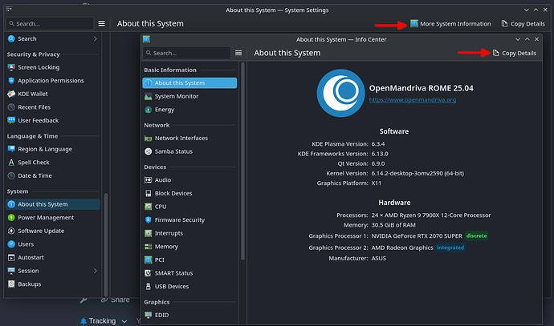554x326 pixels.
Task: Focus the Info Center search field
Action: (x=186, y=53)
